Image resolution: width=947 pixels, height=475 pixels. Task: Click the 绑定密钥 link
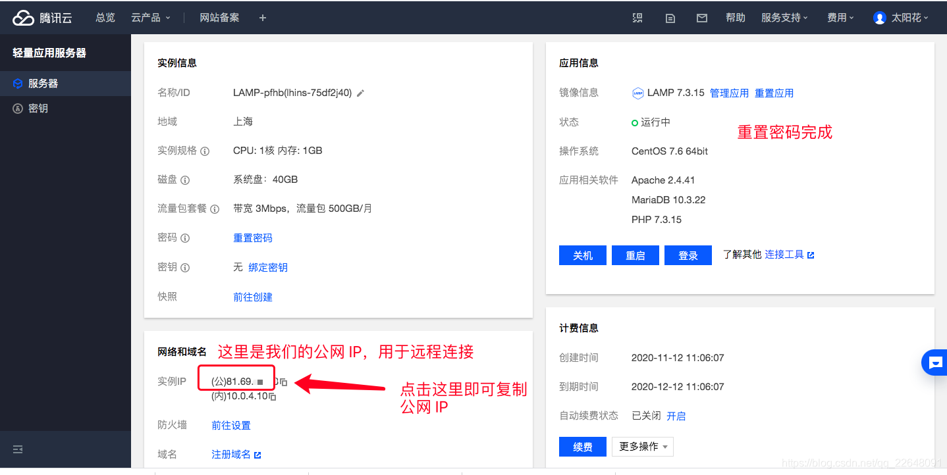point(268,268)
